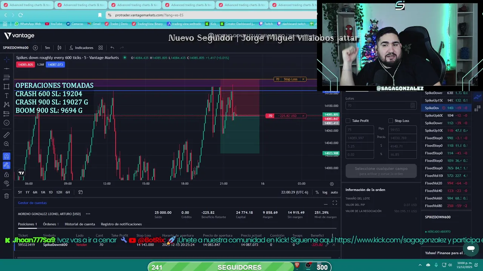Click the Stop Loss price field 14030.769
483x271 pixels.
[403, 138]
